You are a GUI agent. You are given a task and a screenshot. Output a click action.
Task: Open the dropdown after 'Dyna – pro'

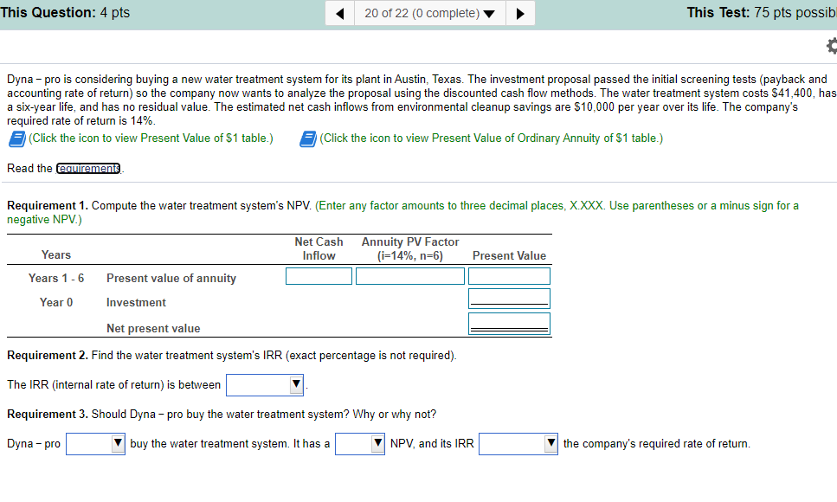[95, 444]
